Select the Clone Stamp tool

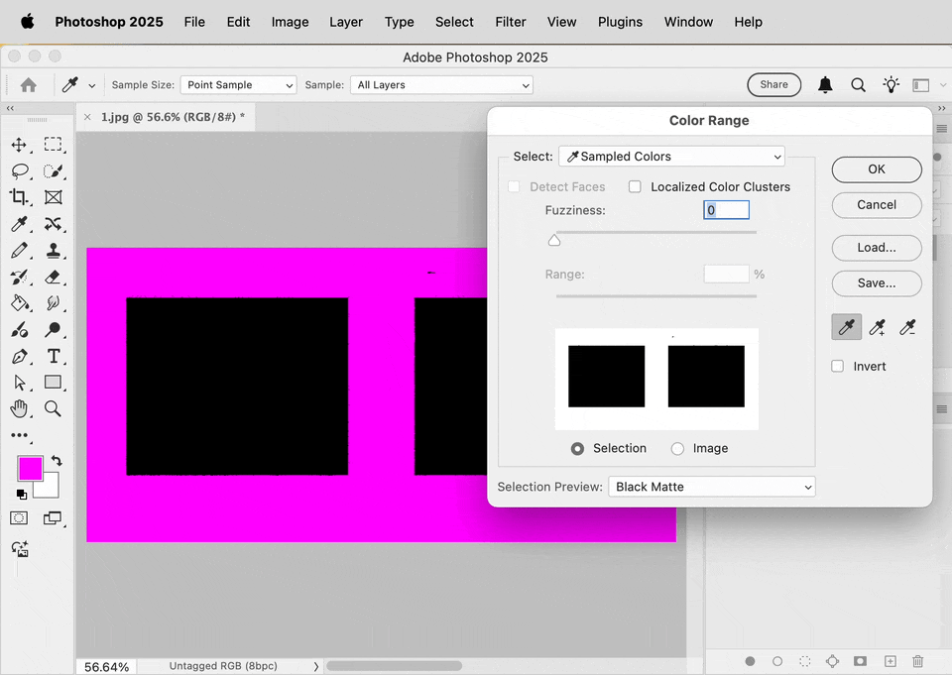tap(54, 250)
